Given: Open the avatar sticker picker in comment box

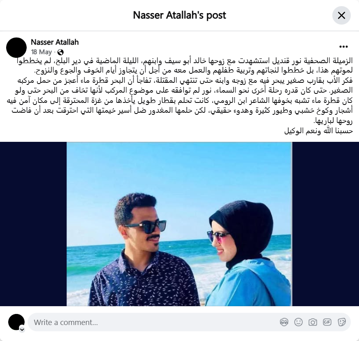Looking at the screenshot, I should point(284,322).
